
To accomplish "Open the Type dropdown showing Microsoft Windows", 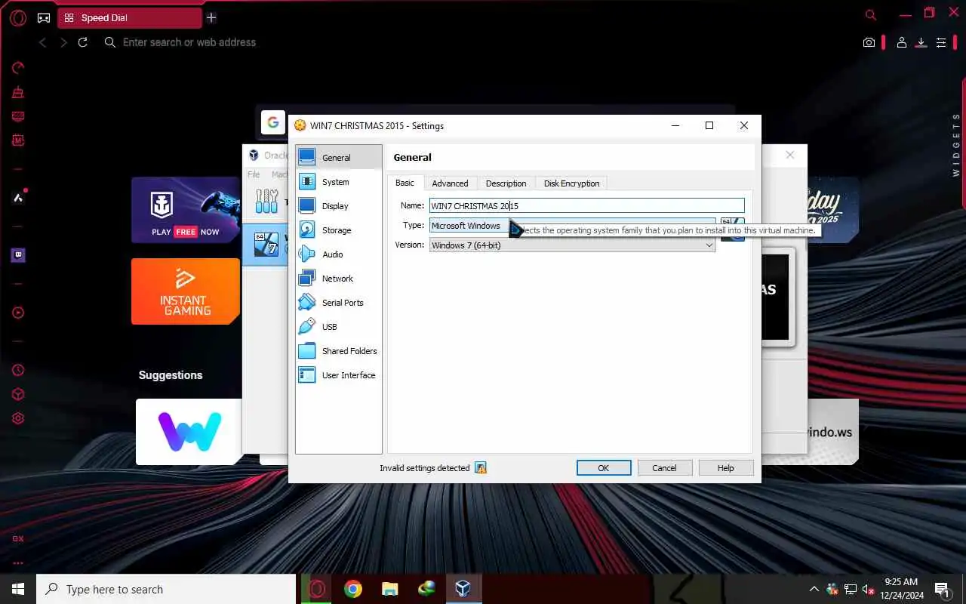I will [572, 226].
